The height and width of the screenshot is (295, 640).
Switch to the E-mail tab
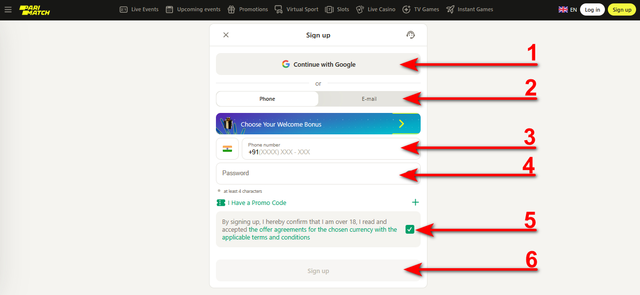click(x=369, y=99)
